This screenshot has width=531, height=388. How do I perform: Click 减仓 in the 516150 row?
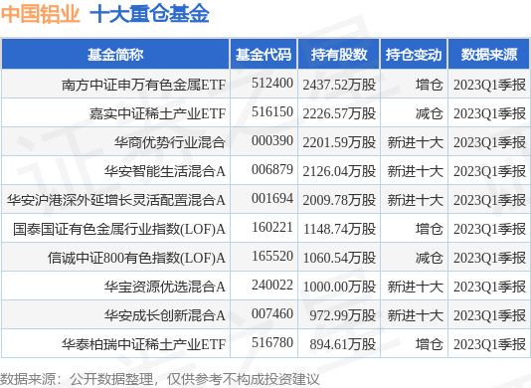429,113
